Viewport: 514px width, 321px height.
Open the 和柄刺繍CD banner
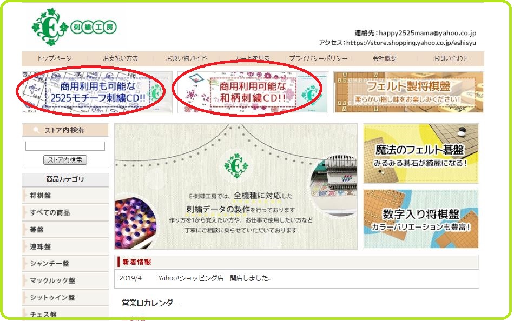tap(253, 92)
